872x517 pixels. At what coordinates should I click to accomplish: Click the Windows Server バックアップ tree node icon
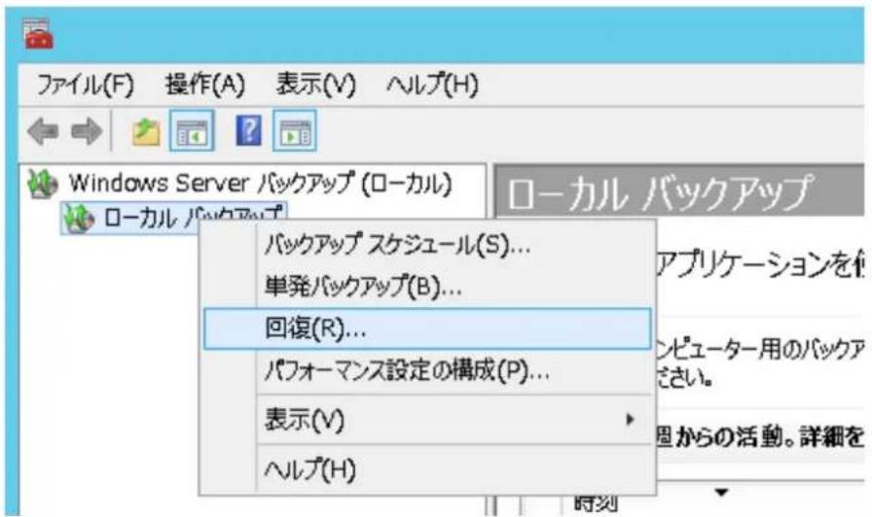click(43, 184)
